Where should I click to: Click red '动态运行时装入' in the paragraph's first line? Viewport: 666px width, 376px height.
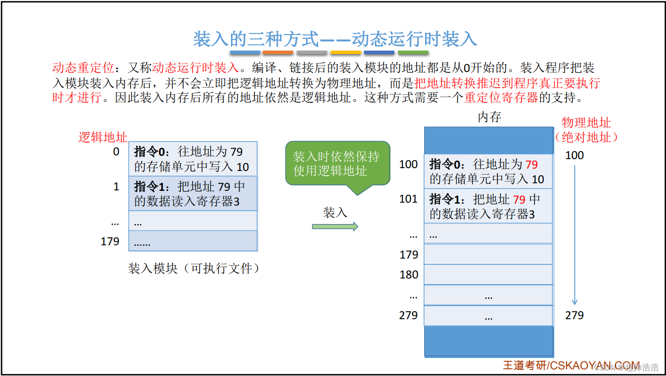[x=195, y=68]
